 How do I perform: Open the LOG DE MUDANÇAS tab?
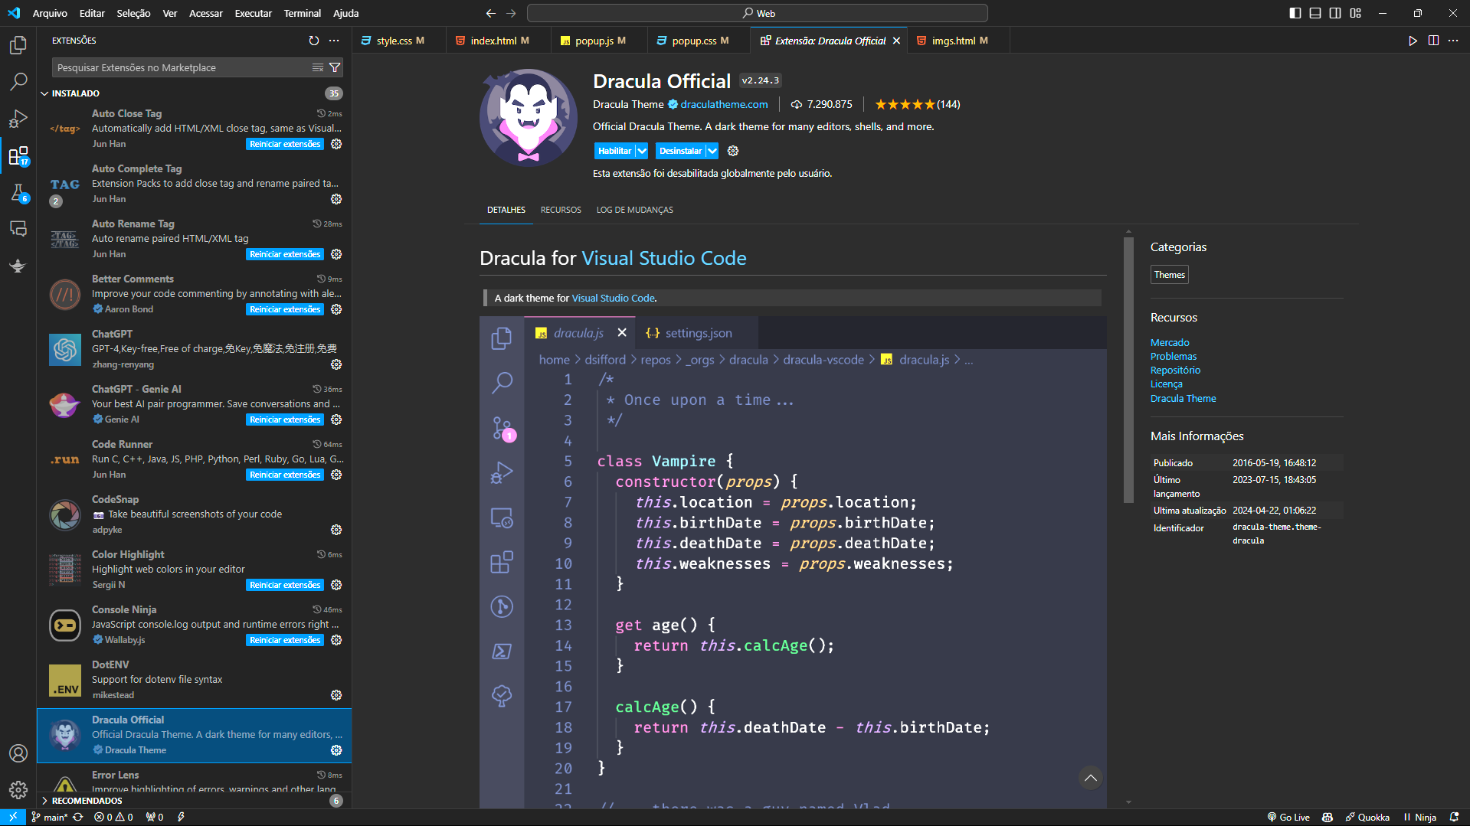point(635,210)
